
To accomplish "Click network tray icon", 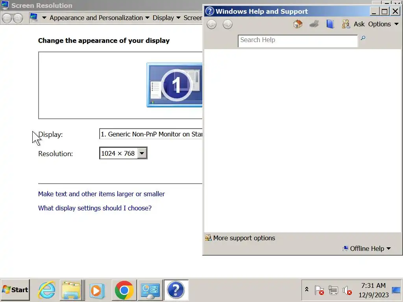I will point(333,291).
